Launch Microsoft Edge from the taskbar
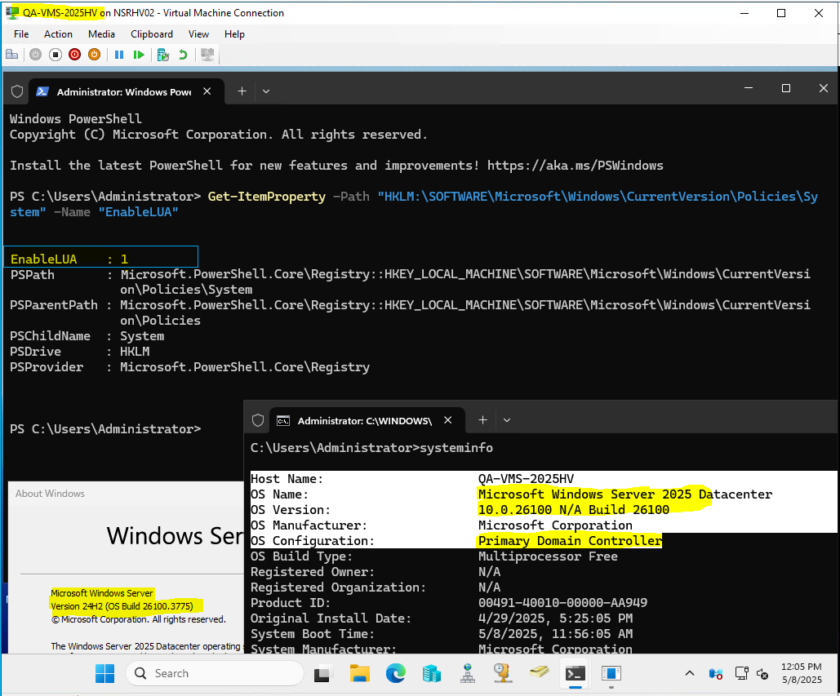The height and width of the screenshot is (696, 840). (x=395, y=673)
